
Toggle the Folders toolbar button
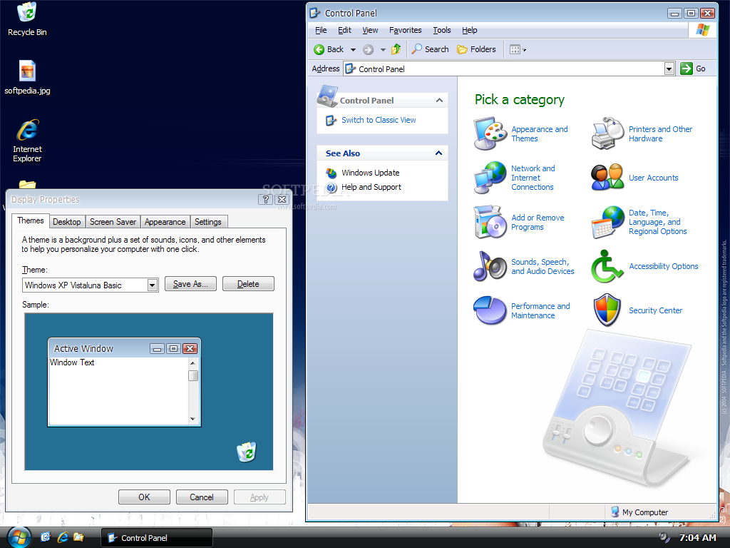point(477,49)
